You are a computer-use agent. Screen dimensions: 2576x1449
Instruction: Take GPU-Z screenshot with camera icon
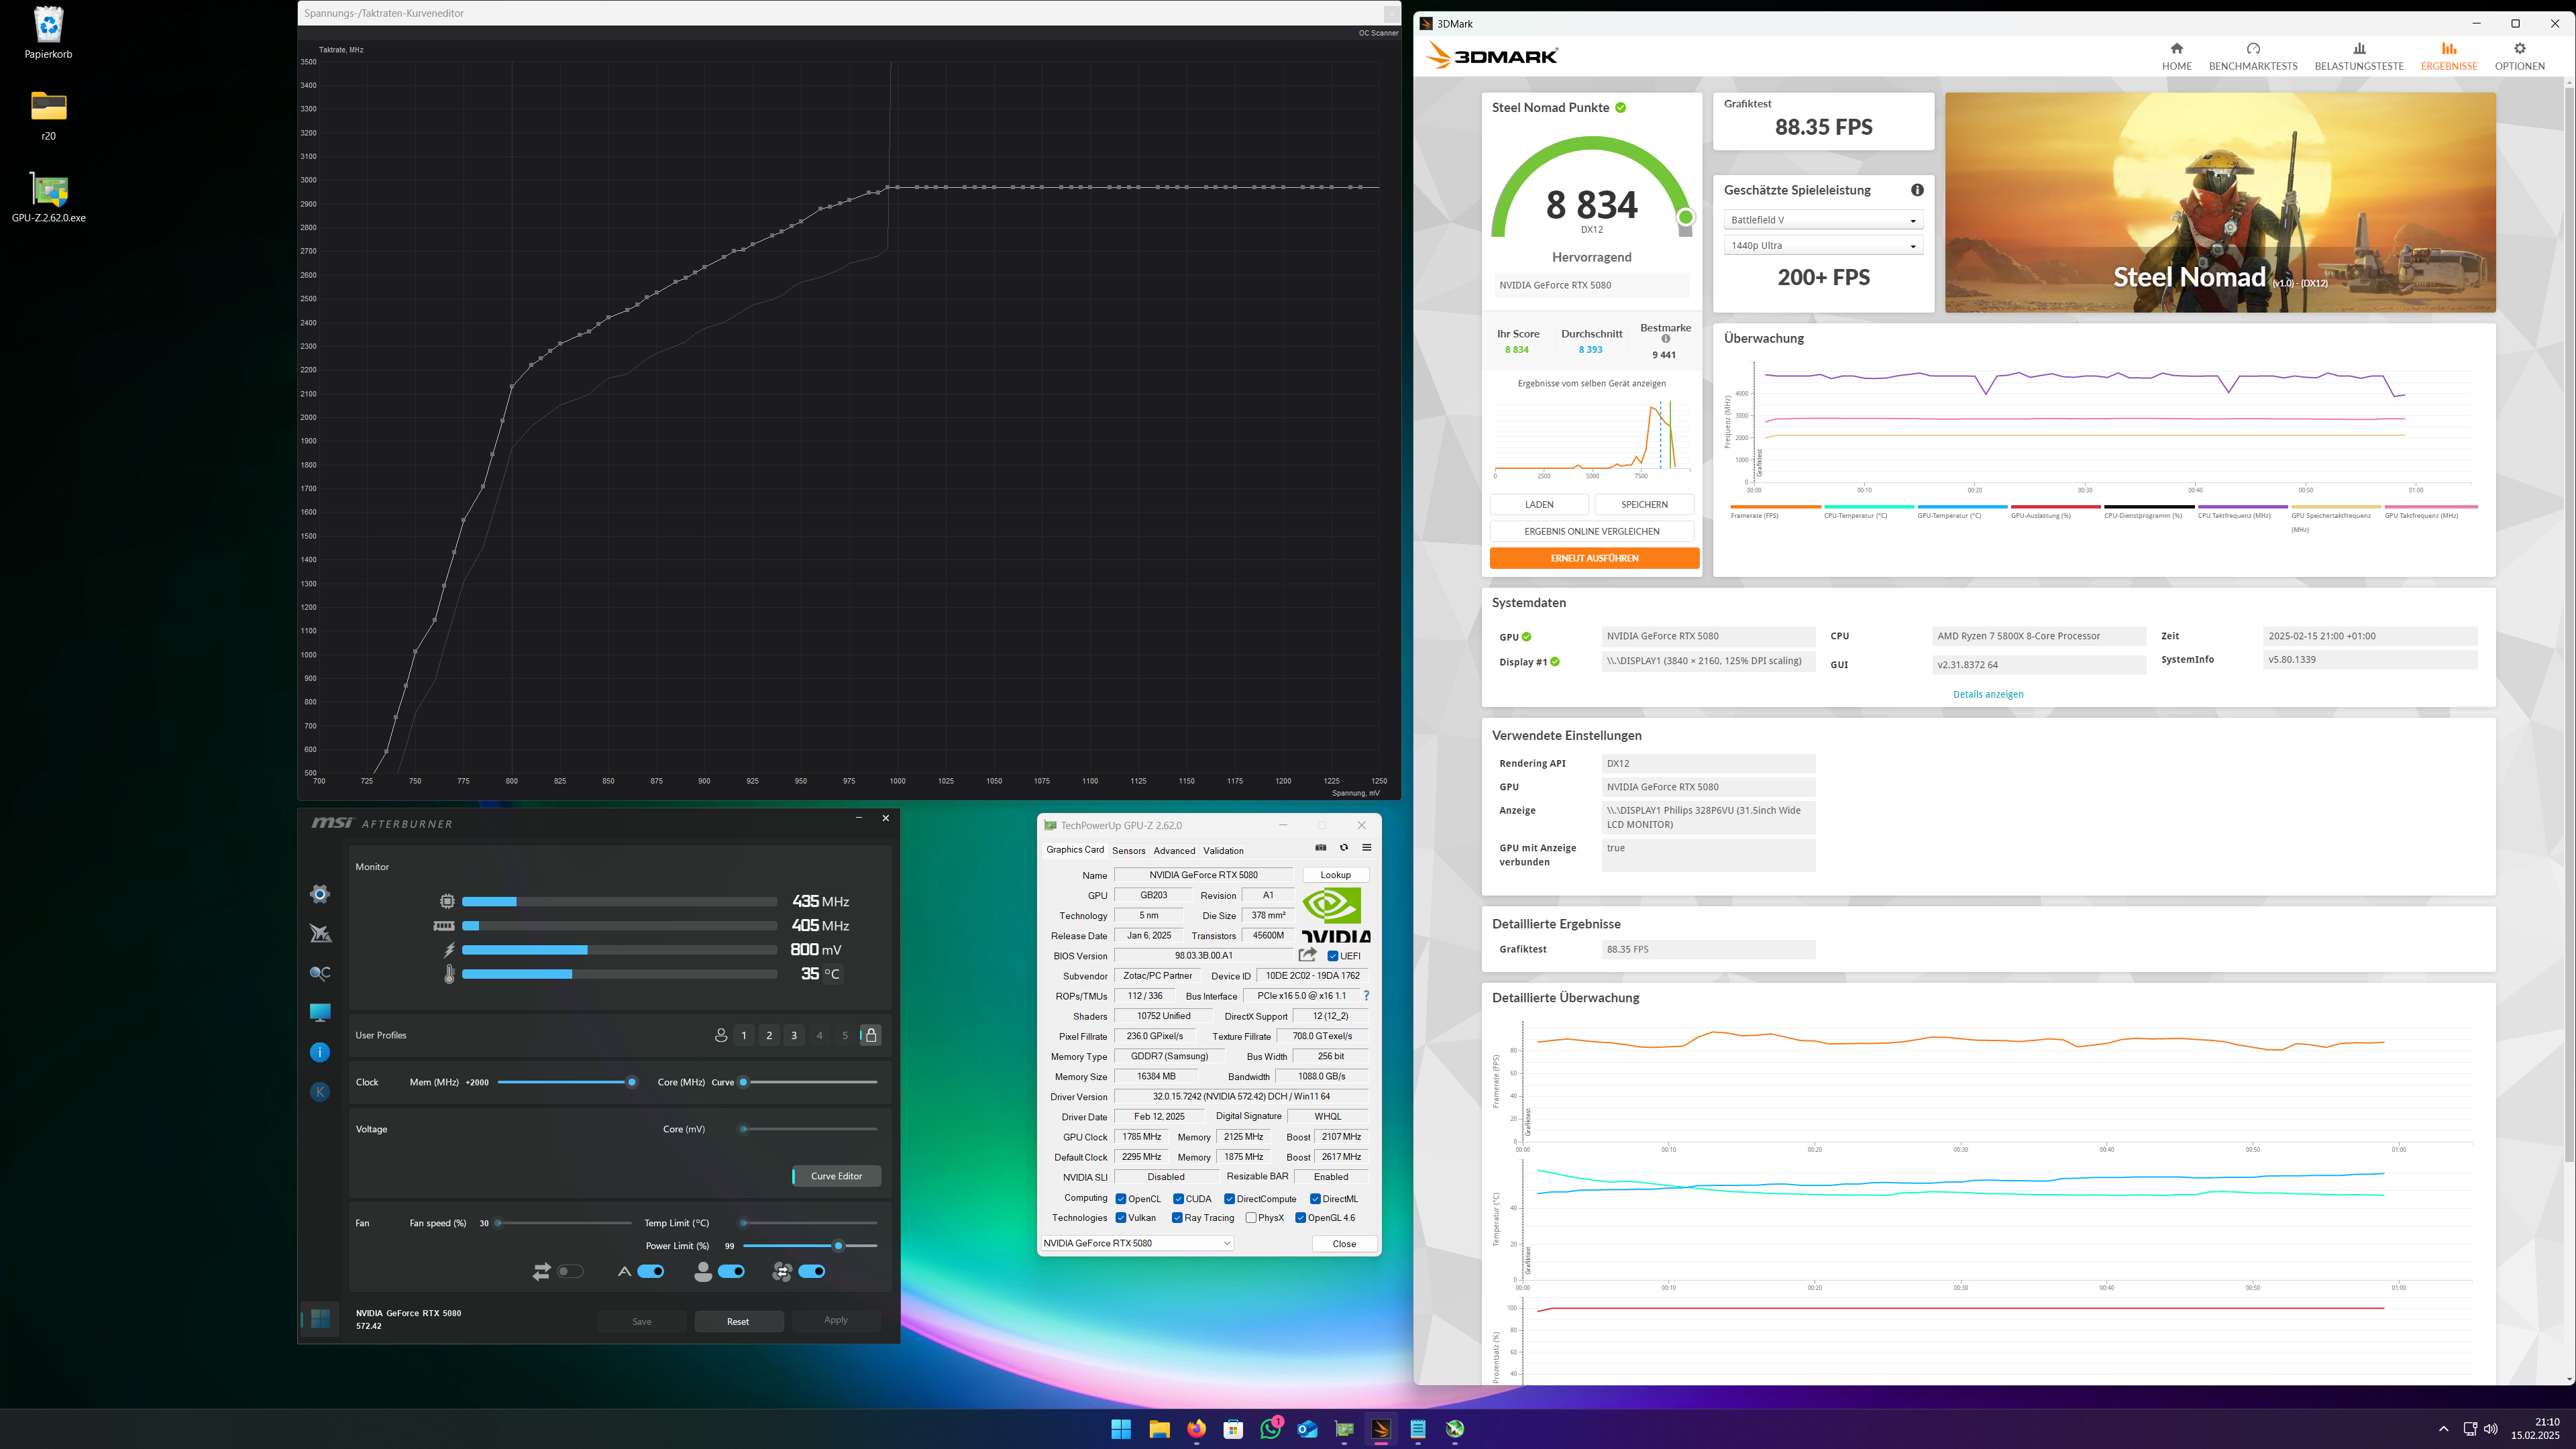point(1320,848)
